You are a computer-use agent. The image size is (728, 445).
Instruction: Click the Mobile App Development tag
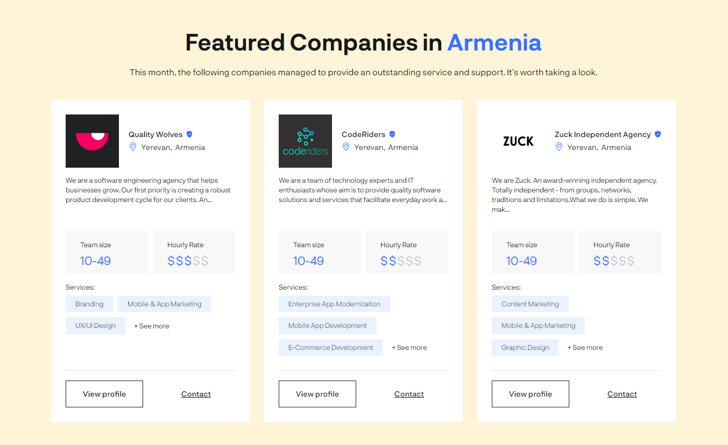pyautogui.click(x=327, y=325)
